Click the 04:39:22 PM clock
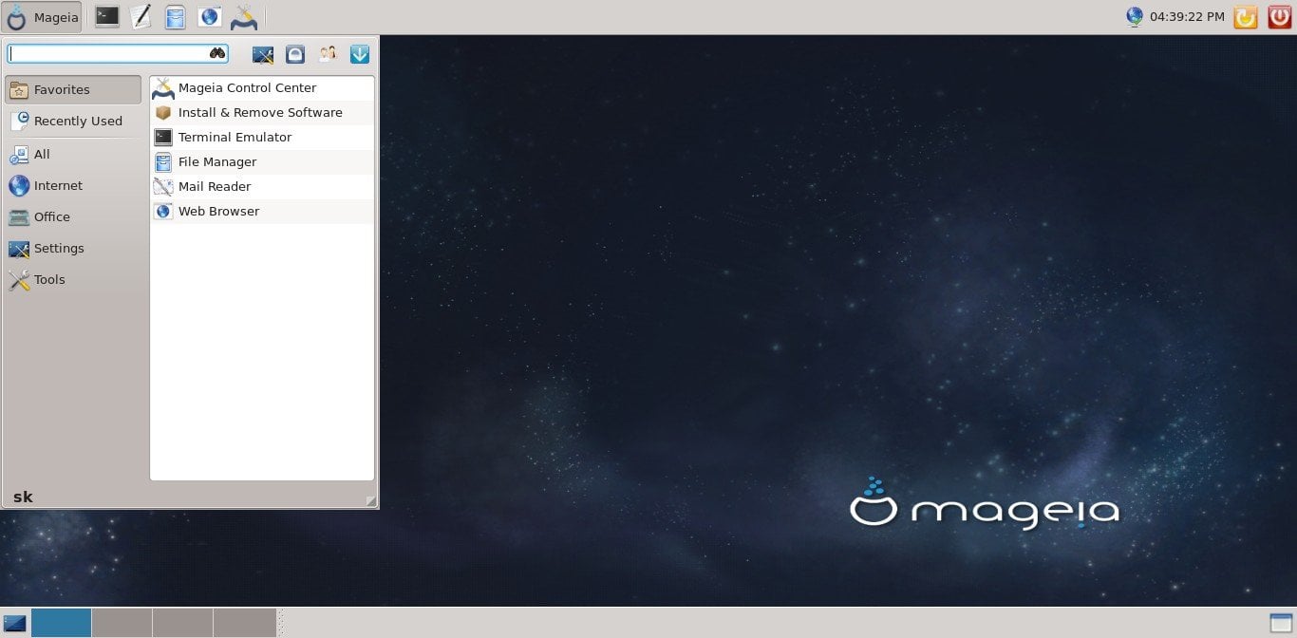1297x638 pixels. [1187, 17]
